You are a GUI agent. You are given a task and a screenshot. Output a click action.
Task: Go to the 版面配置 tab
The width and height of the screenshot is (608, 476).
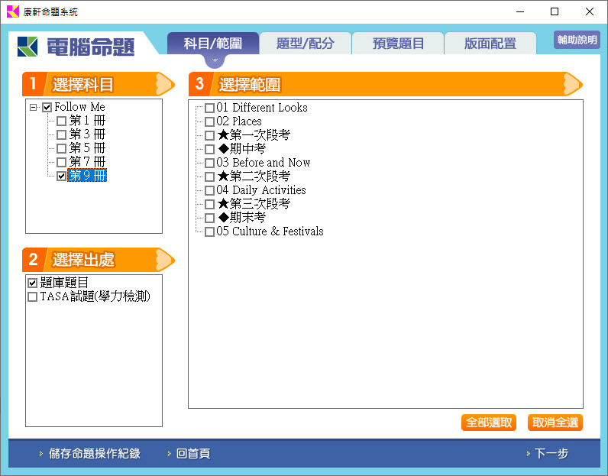click(490, 44)
